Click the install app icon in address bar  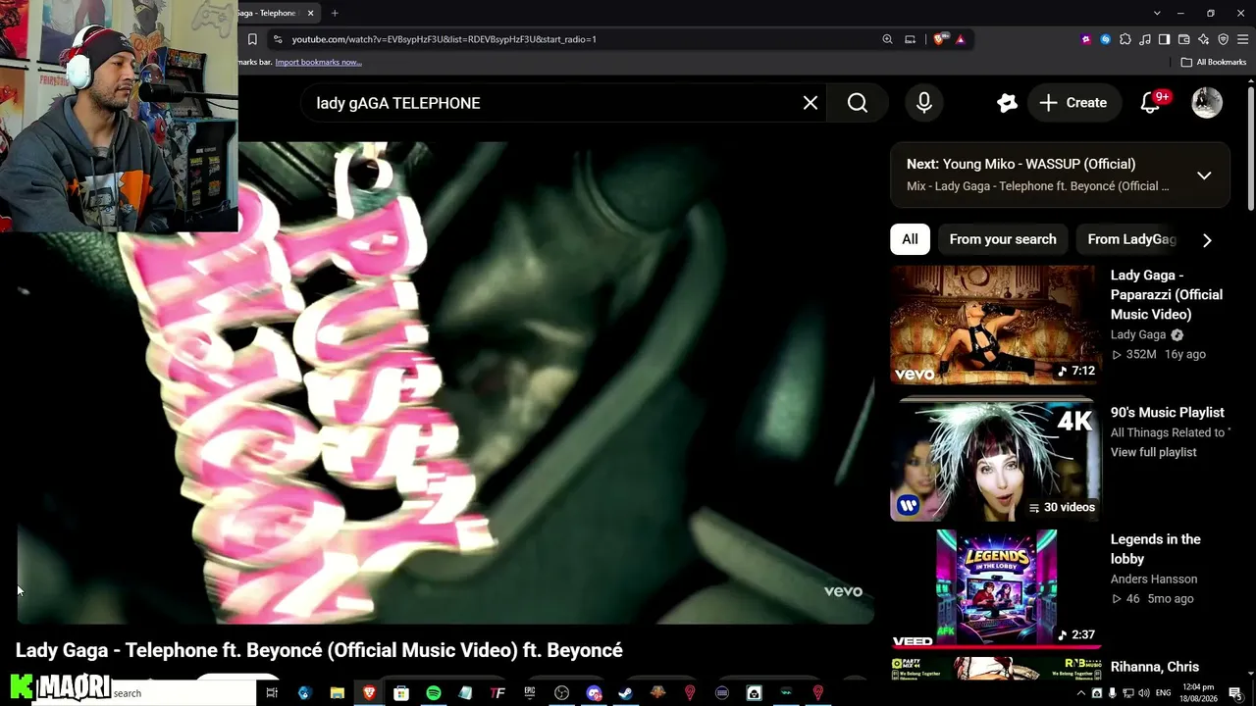click(x=910, y=39)
